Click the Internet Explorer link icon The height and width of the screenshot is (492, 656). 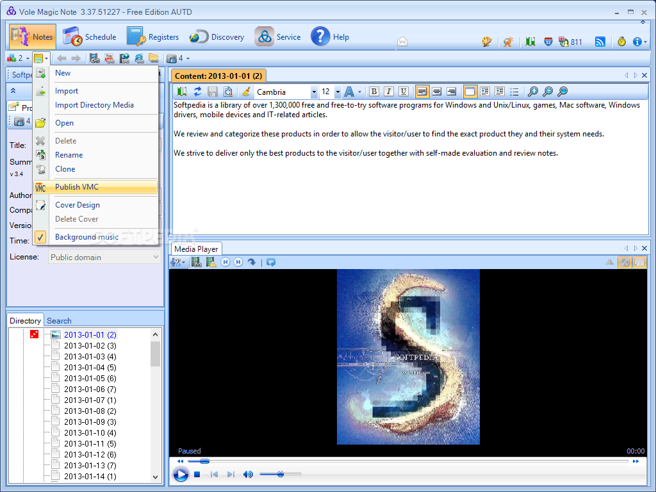(x=139, y=58)
